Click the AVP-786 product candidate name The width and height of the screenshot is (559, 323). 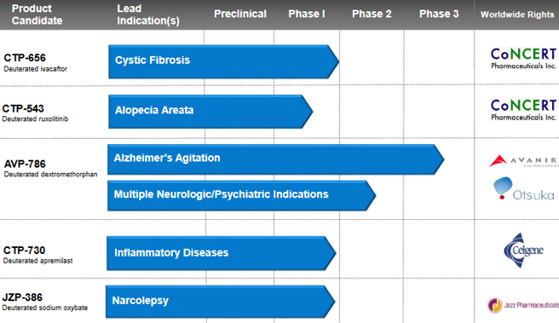pyautogui.click(x=24, y=164)
